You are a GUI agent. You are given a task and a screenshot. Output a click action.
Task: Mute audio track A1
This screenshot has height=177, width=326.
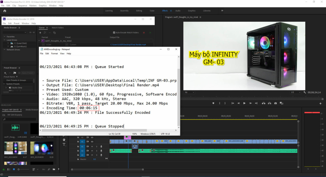pos(92,146)
